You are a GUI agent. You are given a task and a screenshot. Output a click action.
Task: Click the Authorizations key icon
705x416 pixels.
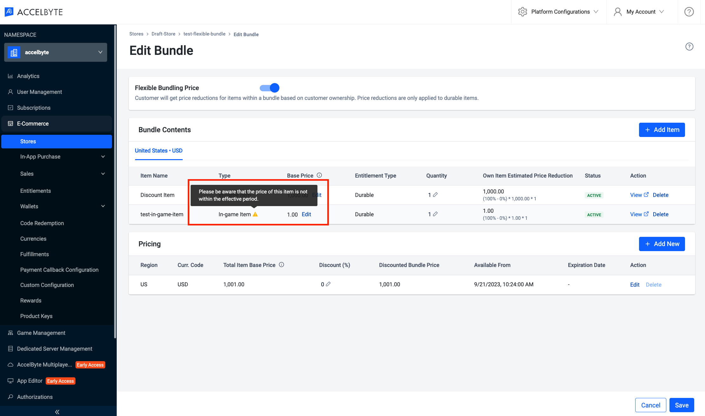[10, 397]
